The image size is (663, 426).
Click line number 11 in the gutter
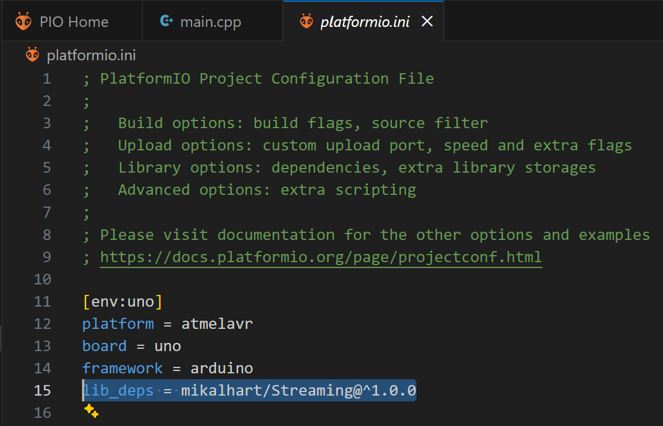coord(42,302)
